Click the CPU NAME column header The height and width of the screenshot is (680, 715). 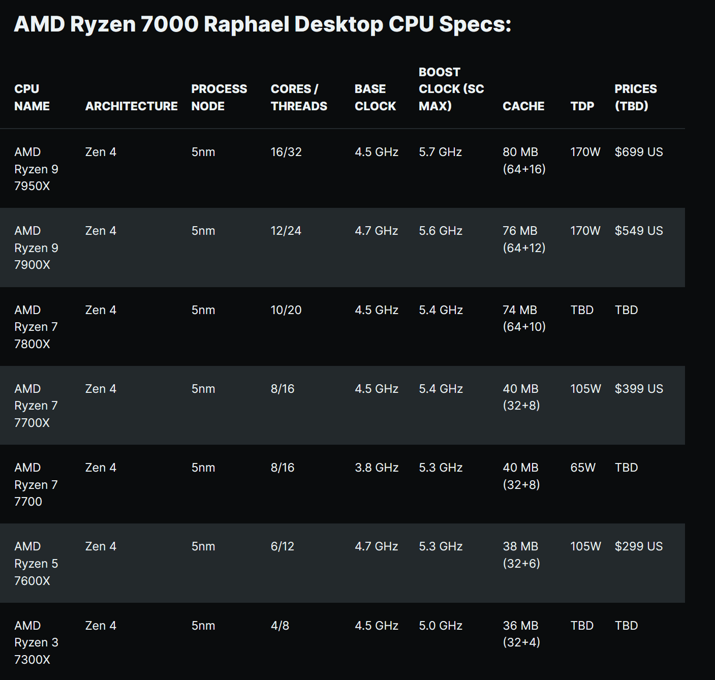click(32, 98)
